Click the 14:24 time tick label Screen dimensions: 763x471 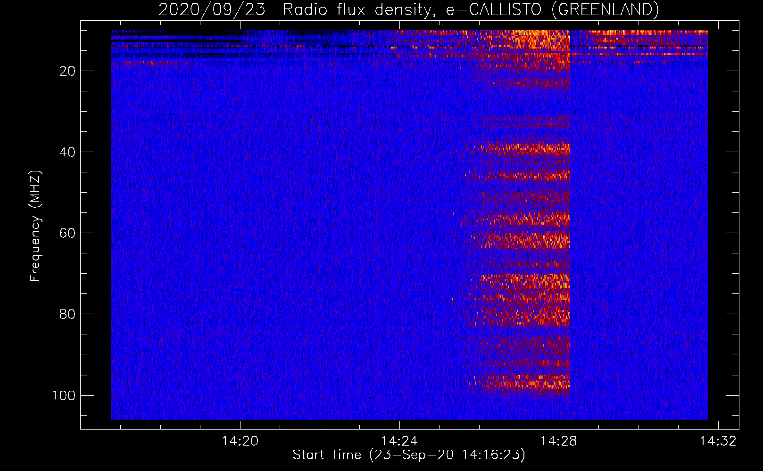pos(399,441)
